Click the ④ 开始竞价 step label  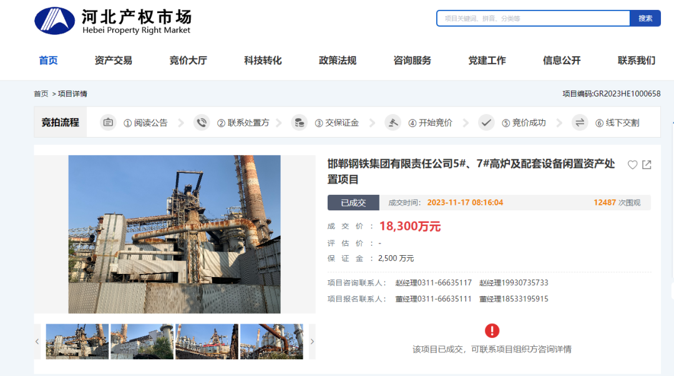click(x=430, y=123)
